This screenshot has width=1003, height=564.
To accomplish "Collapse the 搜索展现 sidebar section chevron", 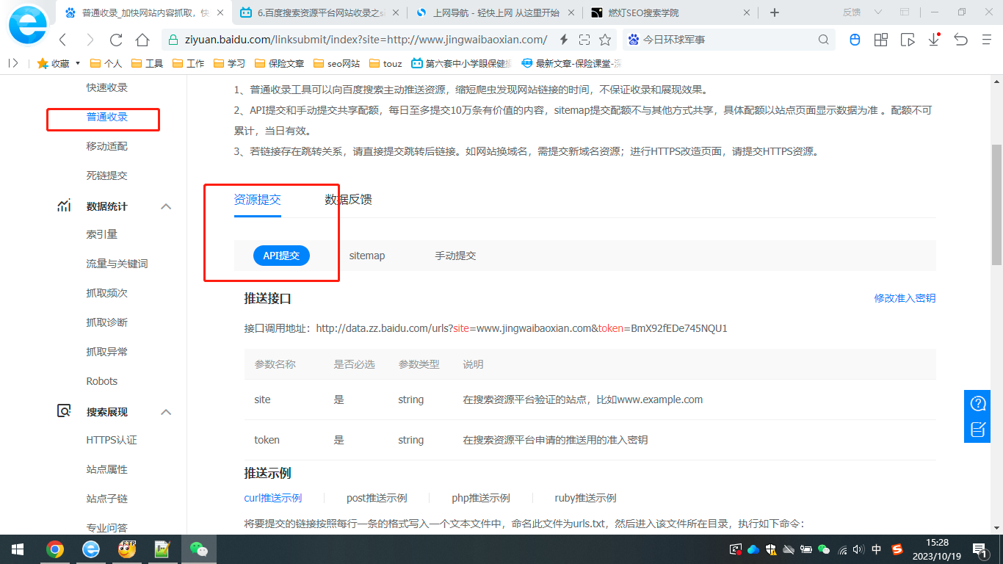I will [166, 412].
